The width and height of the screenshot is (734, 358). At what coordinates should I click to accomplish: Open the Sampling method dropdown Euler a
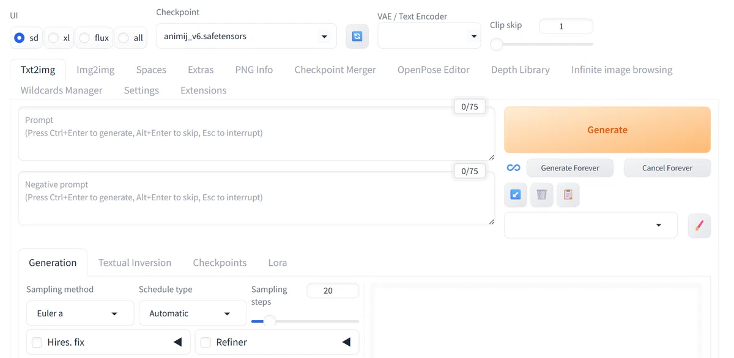click(80, 313)
